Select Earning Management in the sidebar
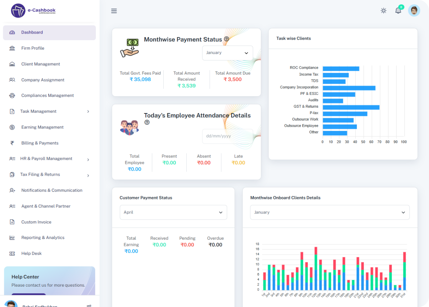The height and width of the screenshot is (307, 429). pos(42,127)
